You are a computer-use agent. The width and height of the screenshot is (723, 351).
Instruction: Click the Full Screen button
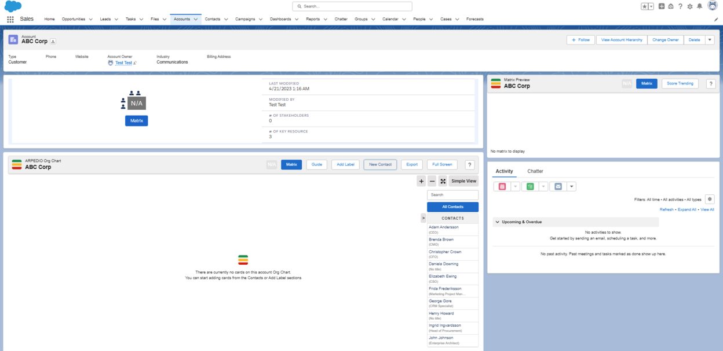tap(442, 165)
